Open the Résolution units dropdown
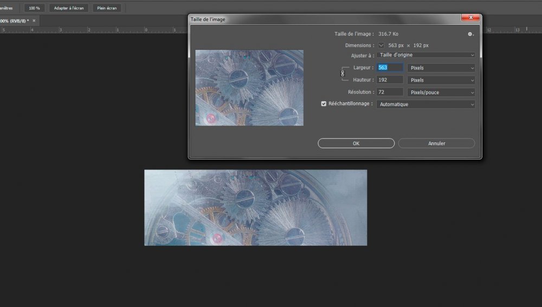Image resolution: width=542 pixels, height=307 pixels. (x=441, y=93)
